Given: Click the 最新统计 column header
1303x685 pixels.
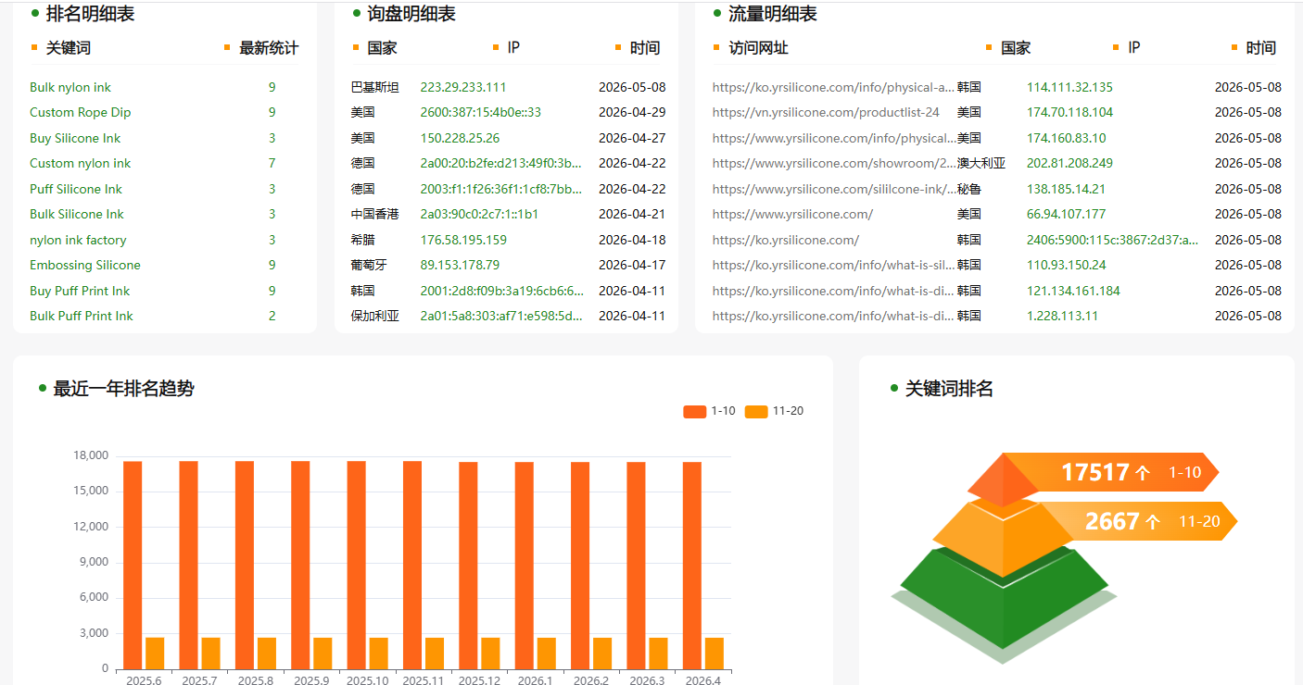Looking at the screenshot, I should click(269, 48).
